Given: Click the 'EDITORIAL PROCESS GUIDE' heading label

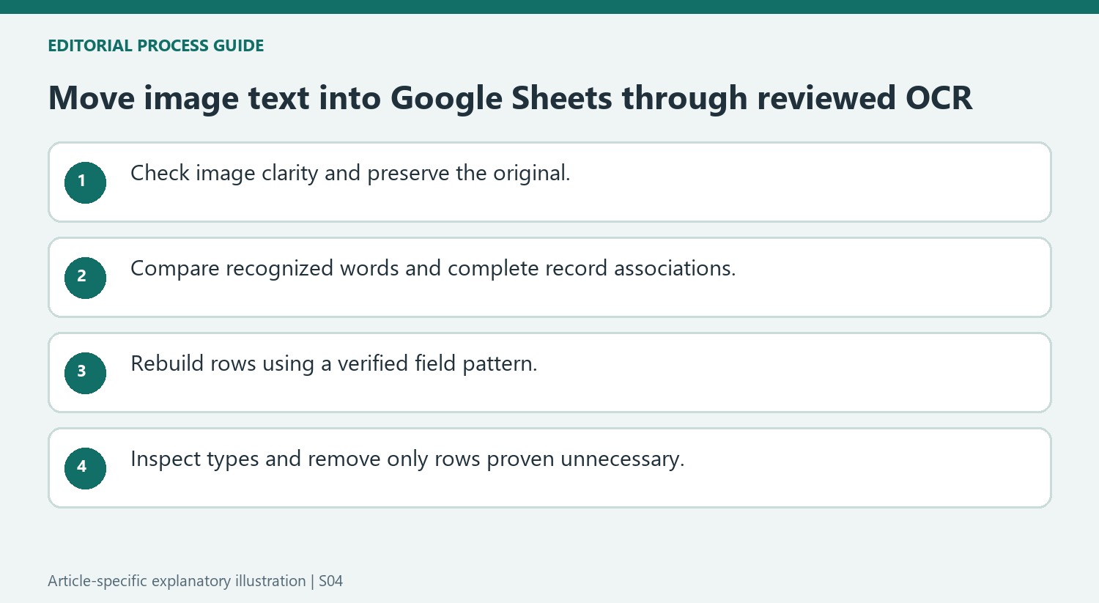Looking at the screenshot, I should tap(155, 45).
